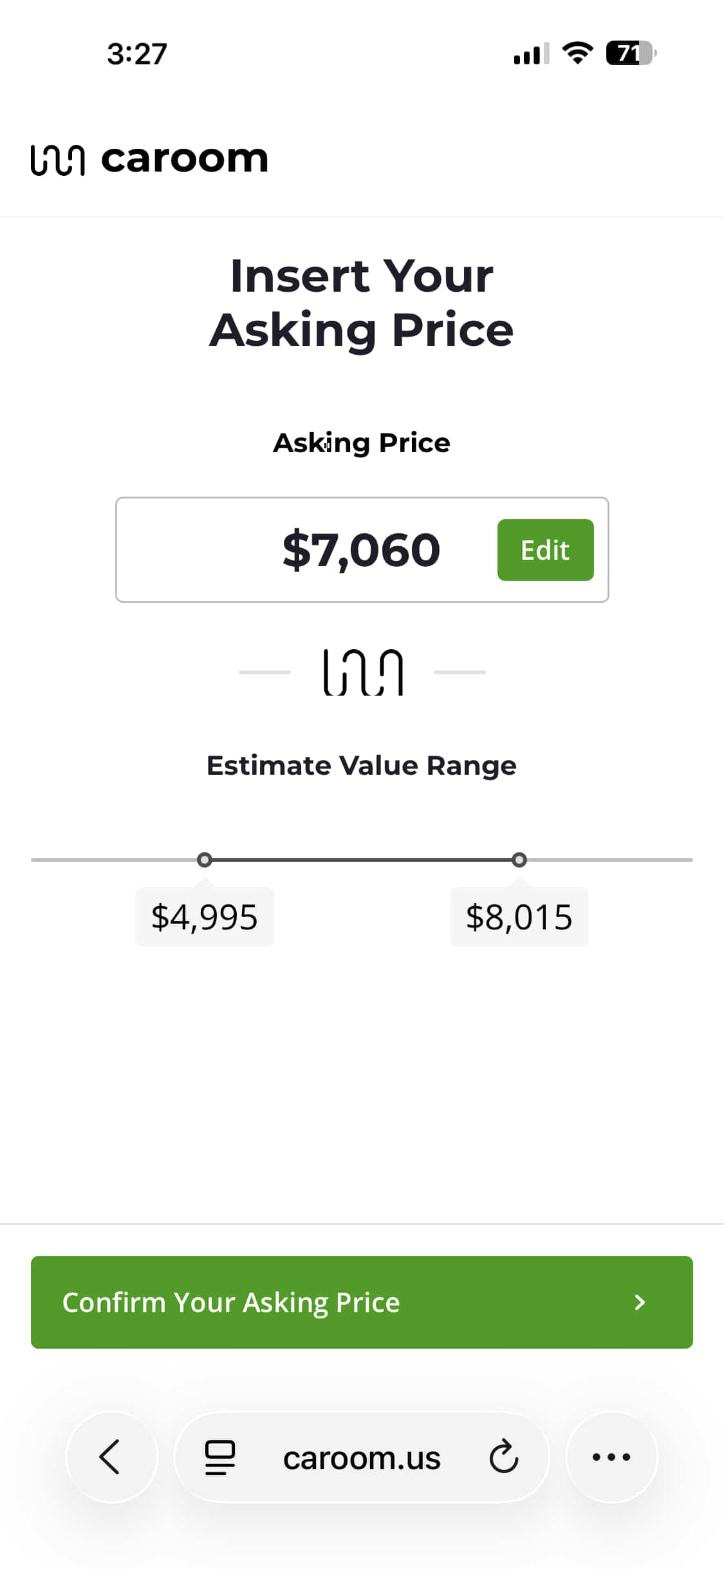Viewport: 724px width, 1569px height.
Task: Tap the Wi-Fi icon in the status bar
Action: 577,53
